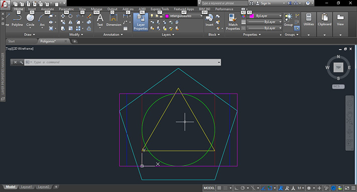Viewport: 357px width, 192px height.
Task: Click the WCS button under ViewCube
Action: (338, 86)
